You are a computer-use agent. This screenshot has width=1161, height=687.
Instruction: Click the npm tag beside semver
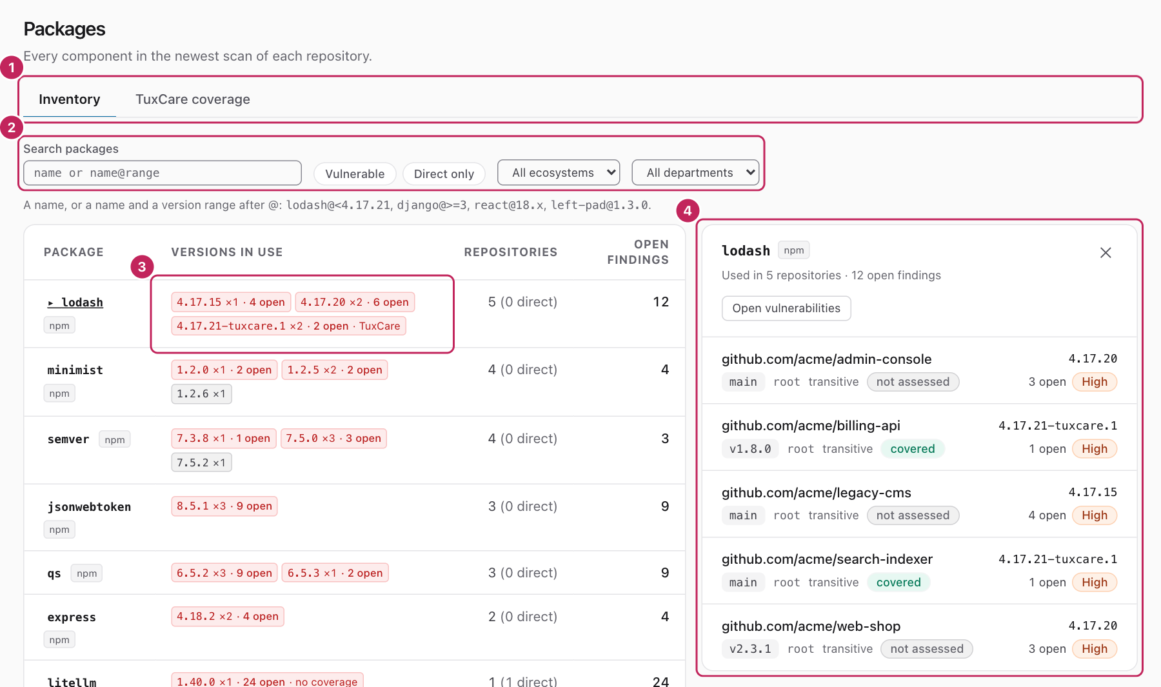115,440
